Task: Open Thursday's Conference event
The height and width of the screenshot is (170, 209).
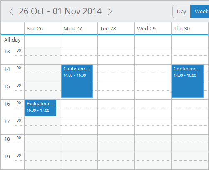Action: point(187,81)
